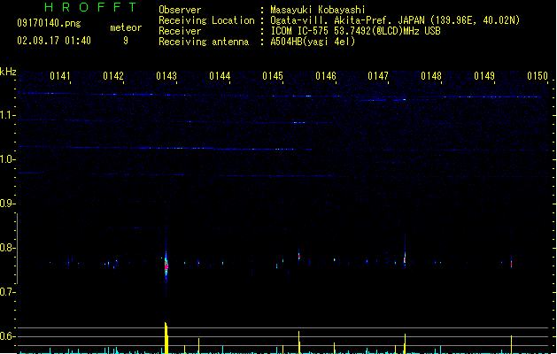Click the Observer field label
Screen dimensions: 557x354
coord(180,10)
